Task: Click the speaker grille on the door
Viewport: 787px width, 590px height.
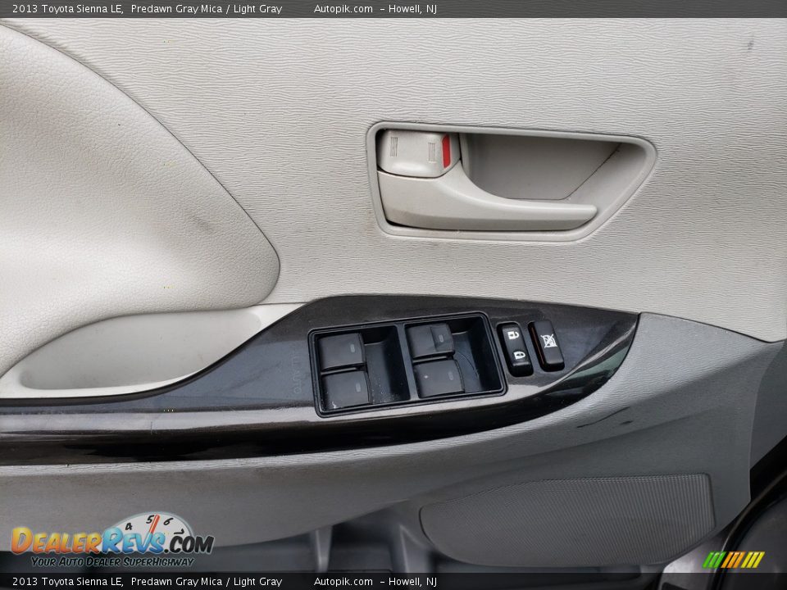Action: (x=566, y=508)
